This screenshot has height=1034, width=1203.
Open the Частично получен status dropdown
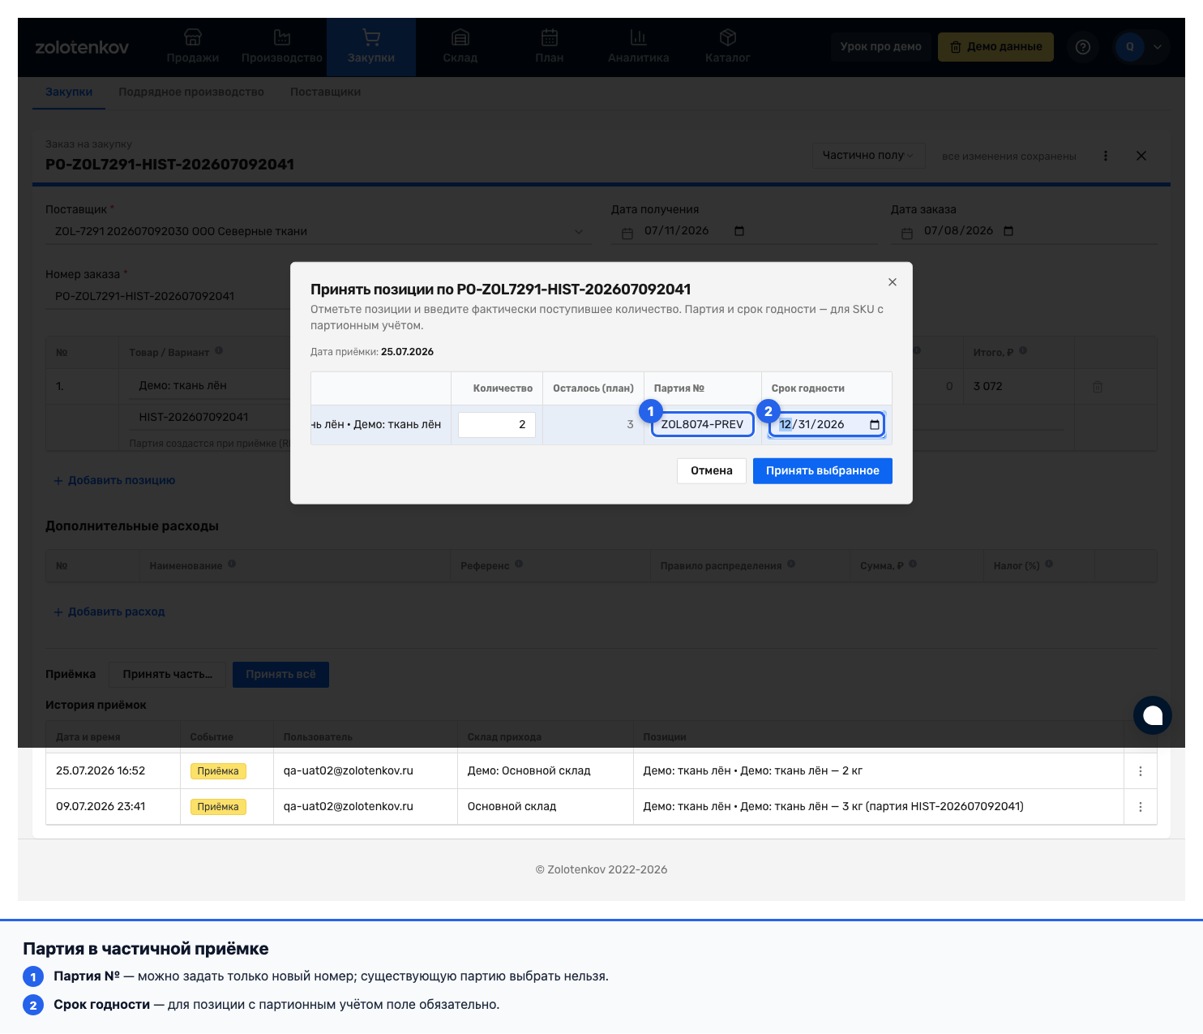click(x=869, y=156)
